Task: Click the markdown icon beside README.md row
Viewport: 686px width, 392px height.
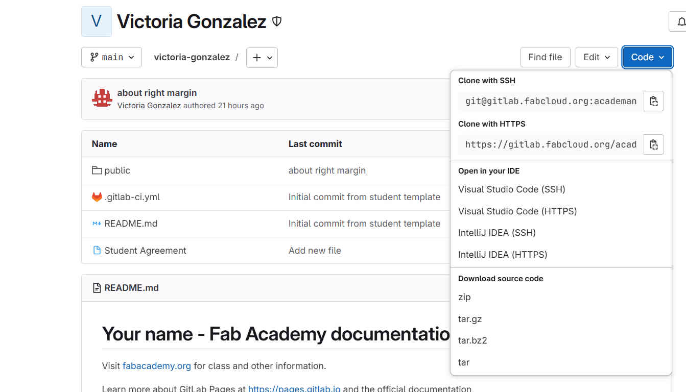Action: 97,224
